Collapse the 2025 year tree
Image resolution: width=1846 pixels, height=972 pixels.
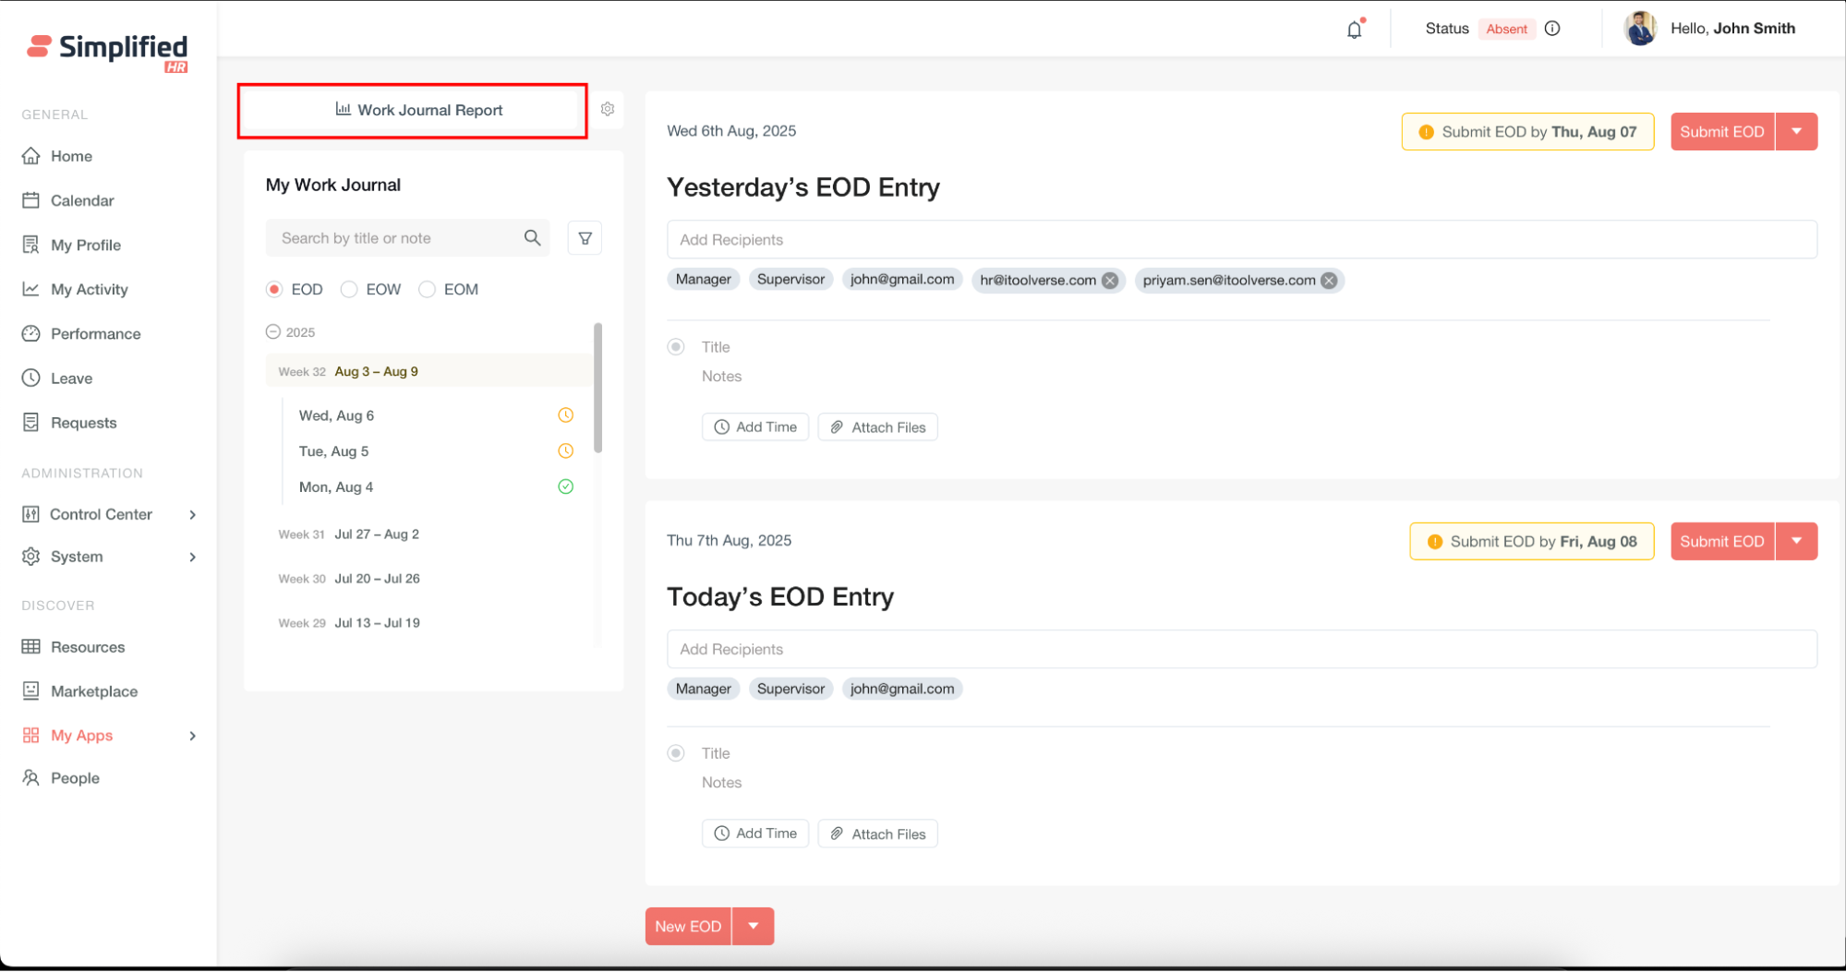coord(273,332)
